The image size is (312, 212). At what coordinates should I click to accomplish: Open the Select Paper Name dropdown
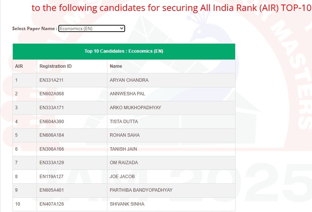pos(92,29)
